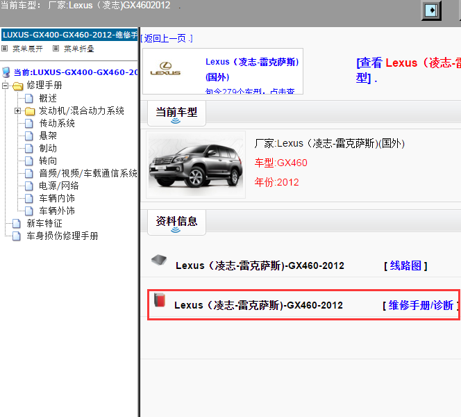Expand all menus via 菜单展开

pos(27,49)
